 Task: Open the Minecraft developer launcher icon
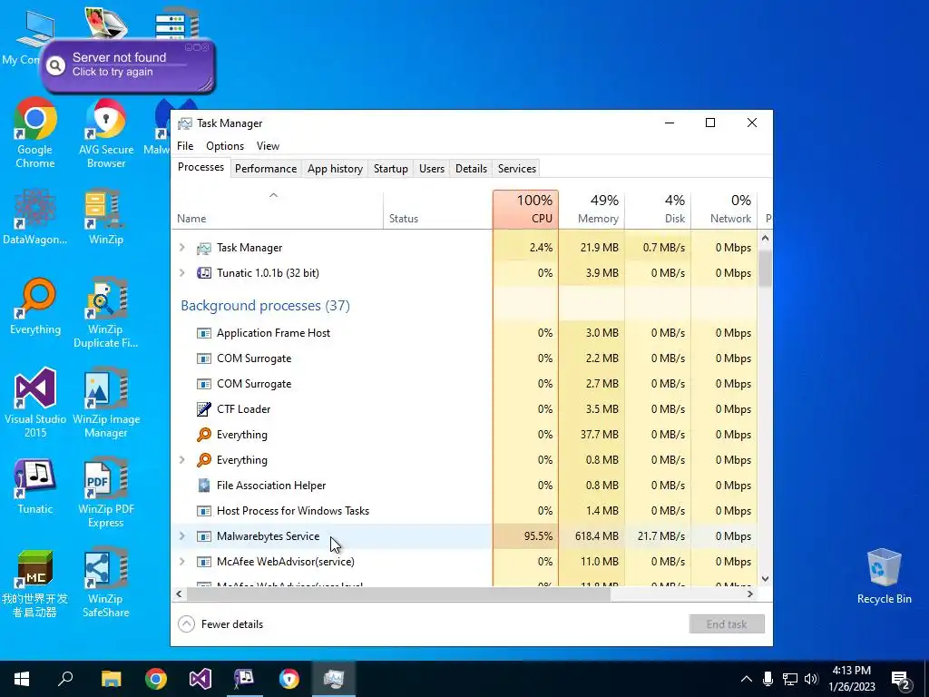(x=35, y=584)
